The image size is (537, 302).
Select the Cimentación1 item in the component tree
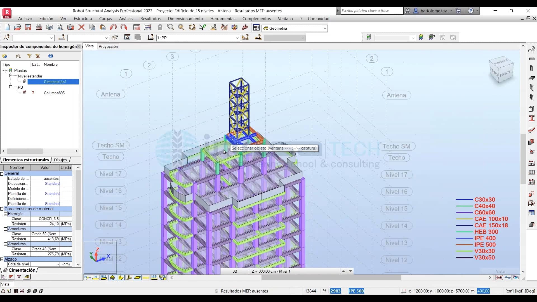[55, 82]
